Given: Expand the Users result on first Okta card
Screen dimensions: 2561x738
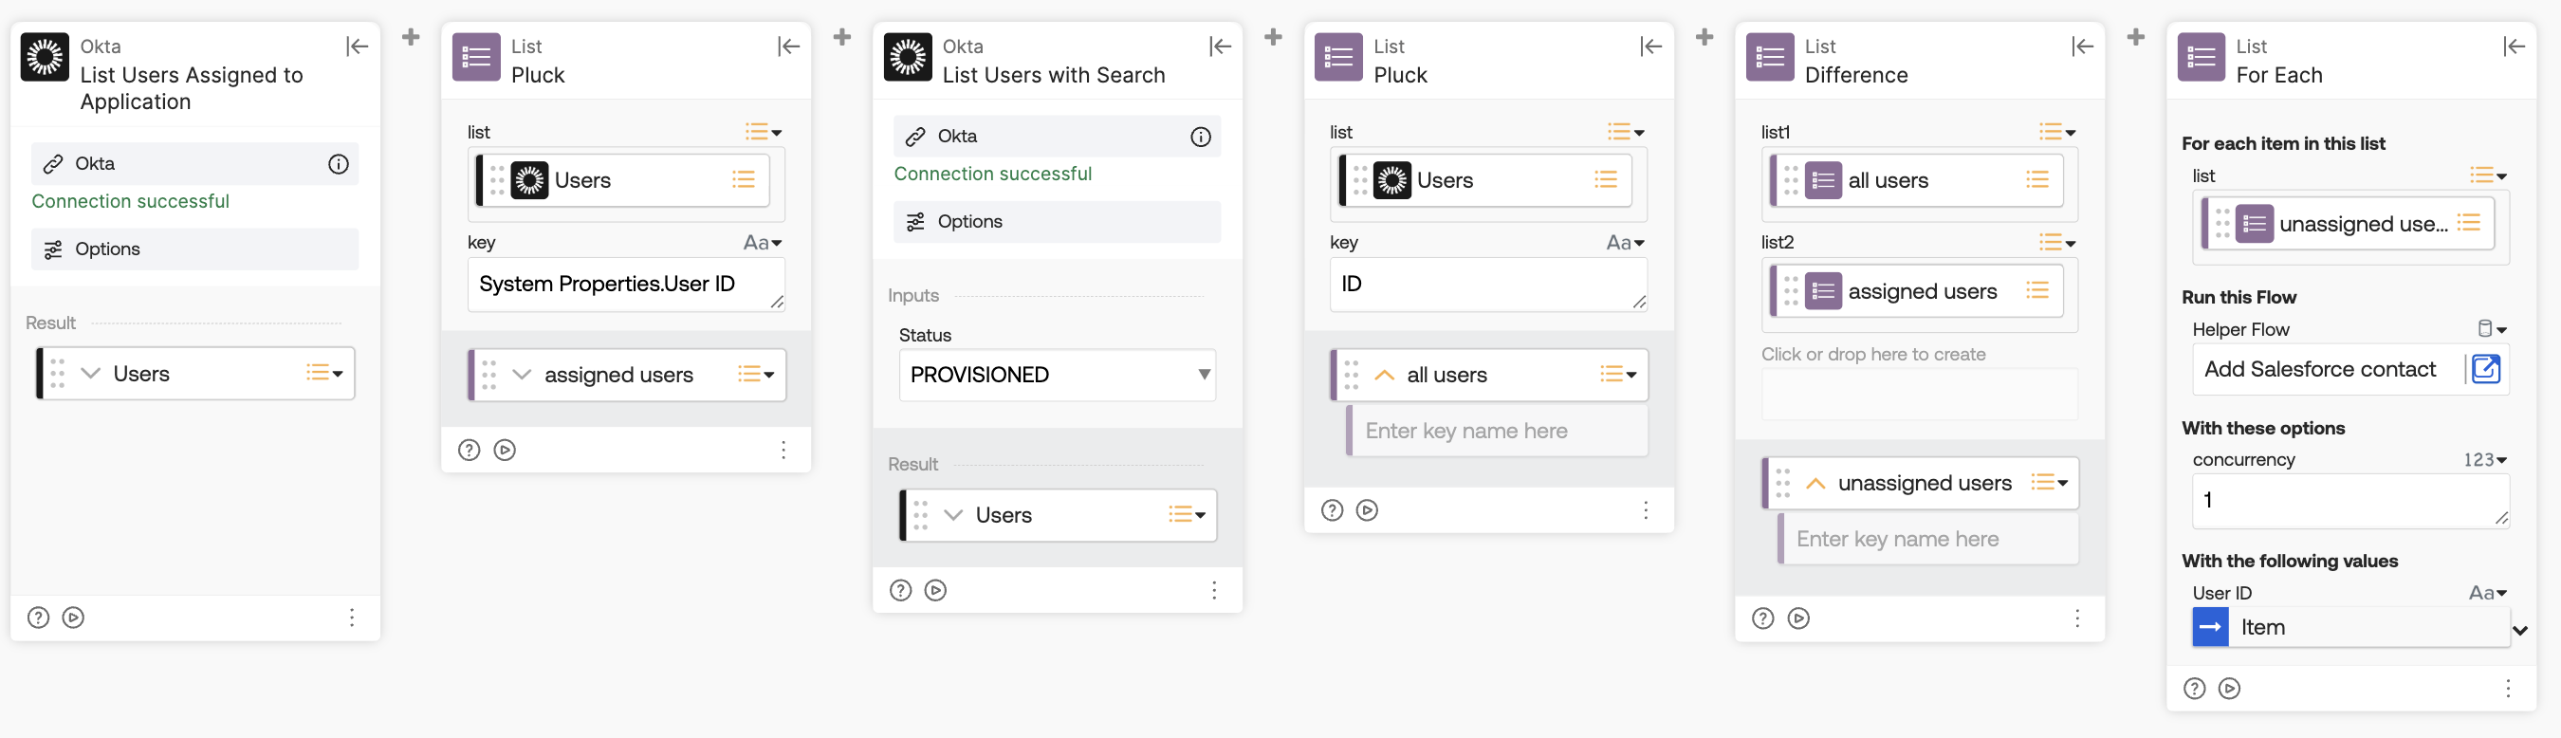Looking at the screenshot, I should coord(90,373).
